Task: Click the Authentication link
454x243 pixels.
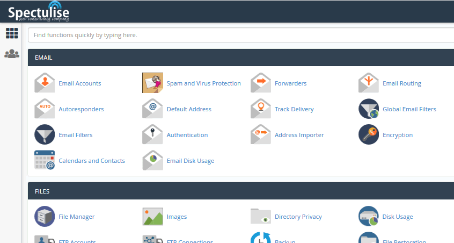Action: (187, 135)
